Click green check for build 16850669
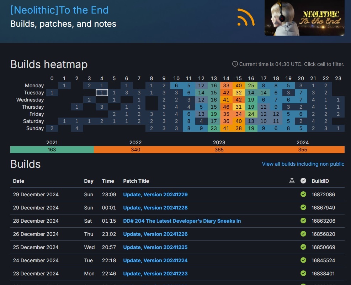Screen dimensions: 351x285 click(303, 247)
